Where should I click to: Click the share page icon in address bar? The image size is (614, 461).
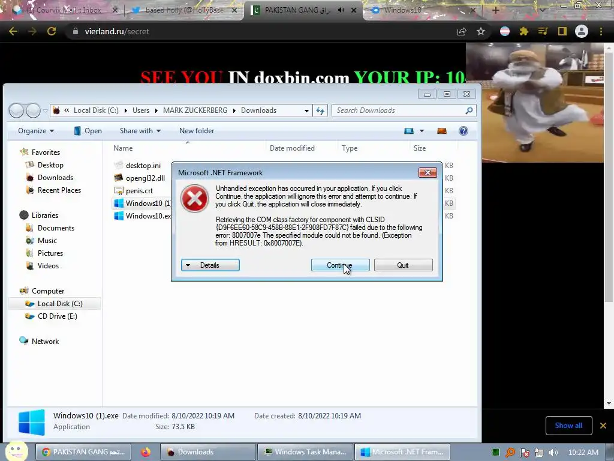[x=462, y=31]
